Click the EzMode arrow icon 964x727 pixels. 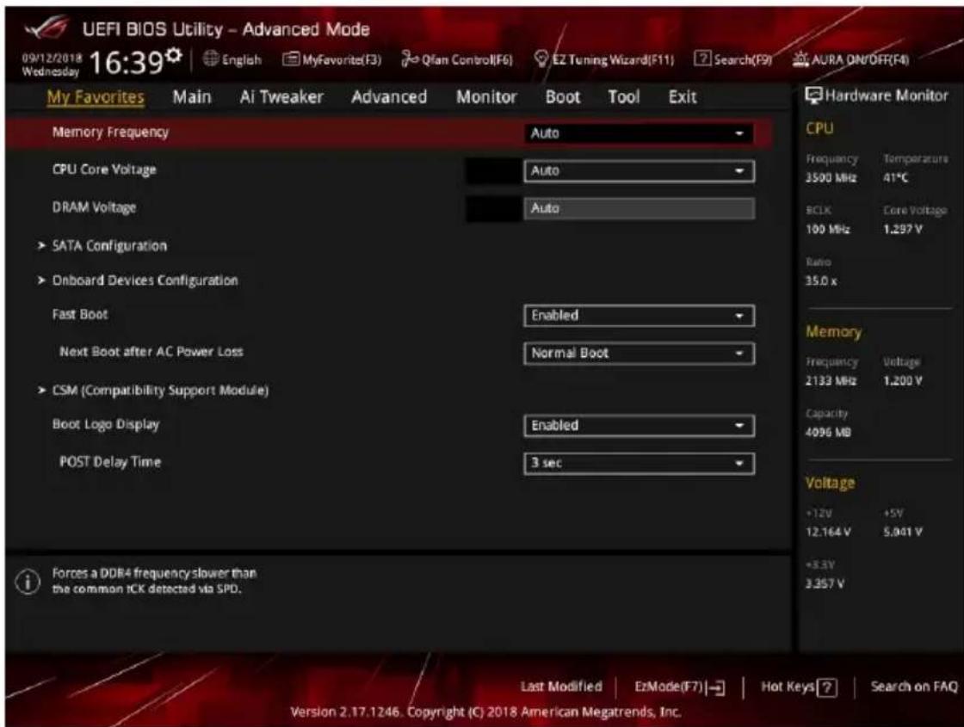tap(715, 687)
